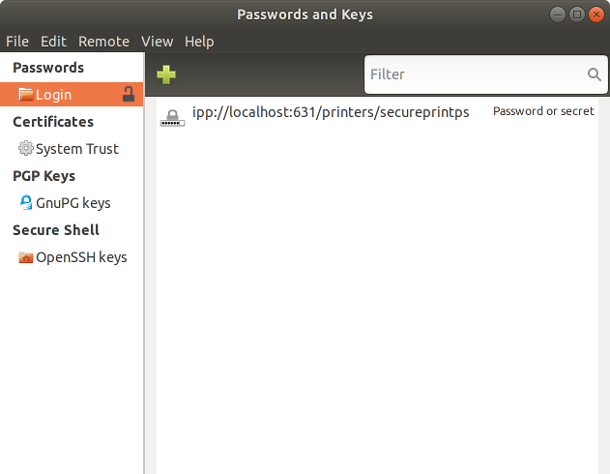Image resolution: width=610 pixels, height=474 pixels.
Task: Select GnuPG keys in the sidebar
Action: click(x=73, y=203)
